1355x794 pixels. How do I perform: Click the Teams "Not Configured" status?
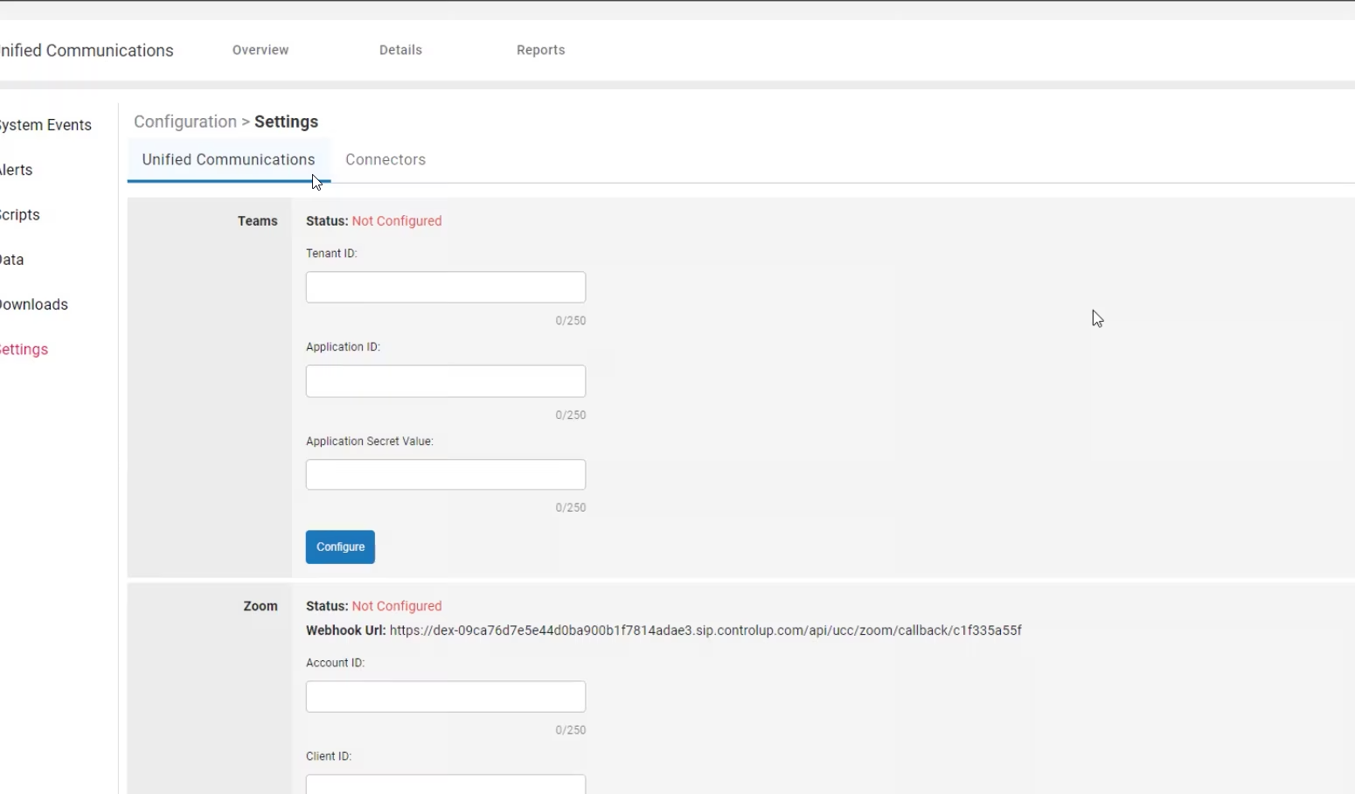(x=397, y=221)
